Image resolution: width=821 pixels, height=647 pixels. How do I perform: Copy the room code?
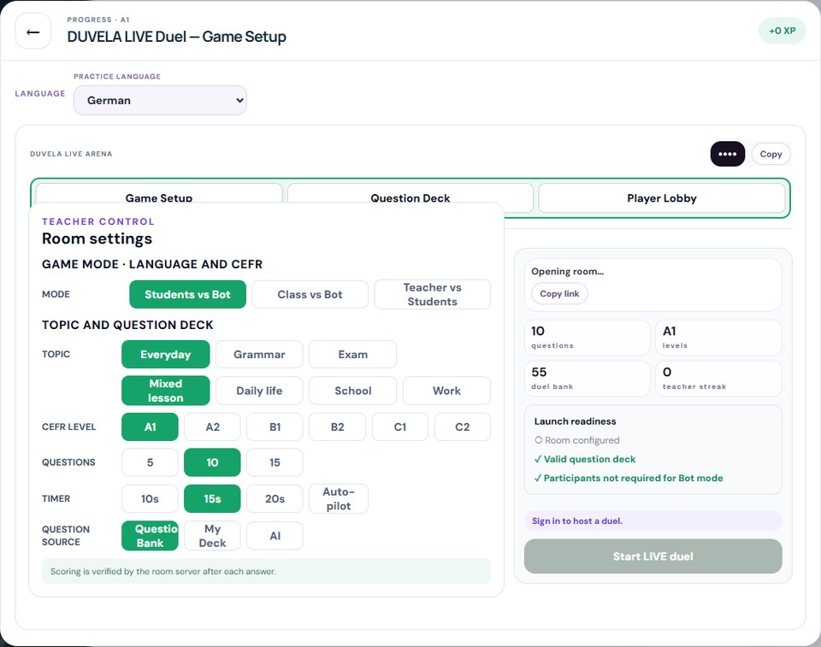pyautogui.click(x=771, y=154)
